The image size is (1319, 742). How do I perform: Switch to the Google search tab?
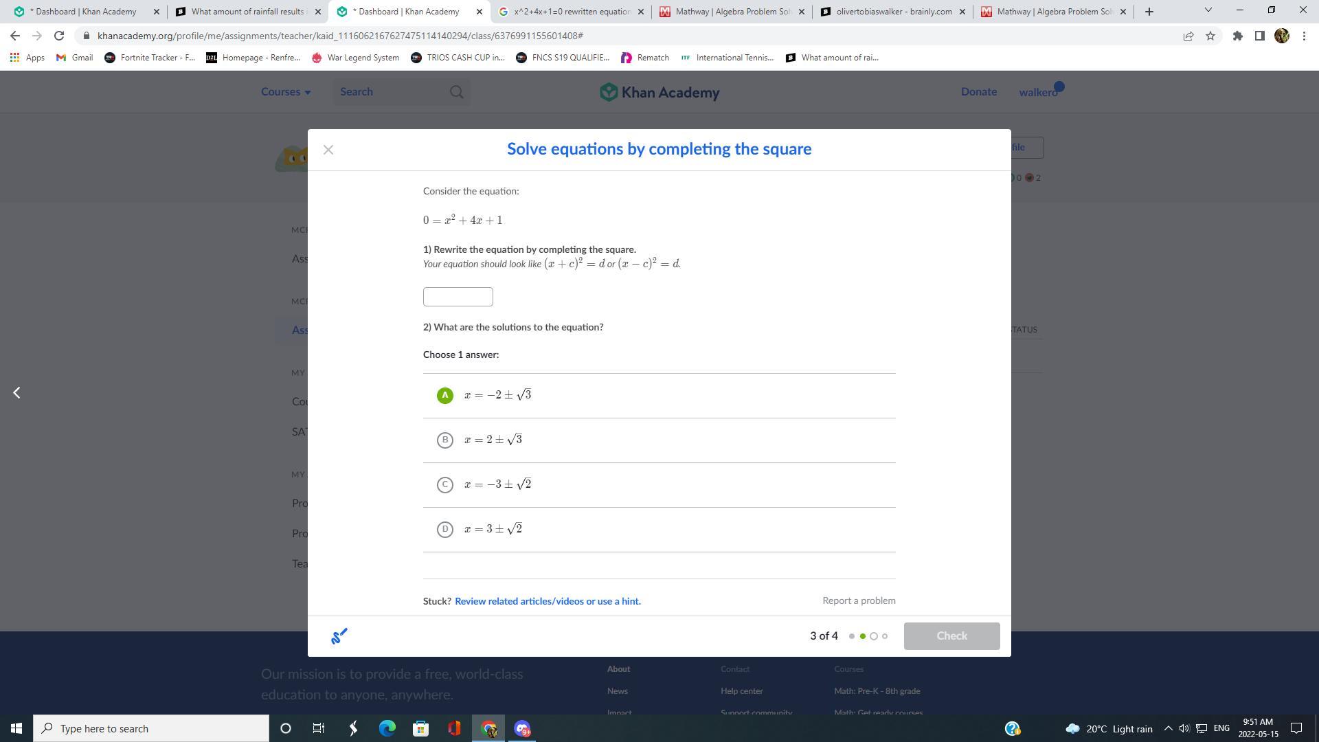click(x=572, y=12)
